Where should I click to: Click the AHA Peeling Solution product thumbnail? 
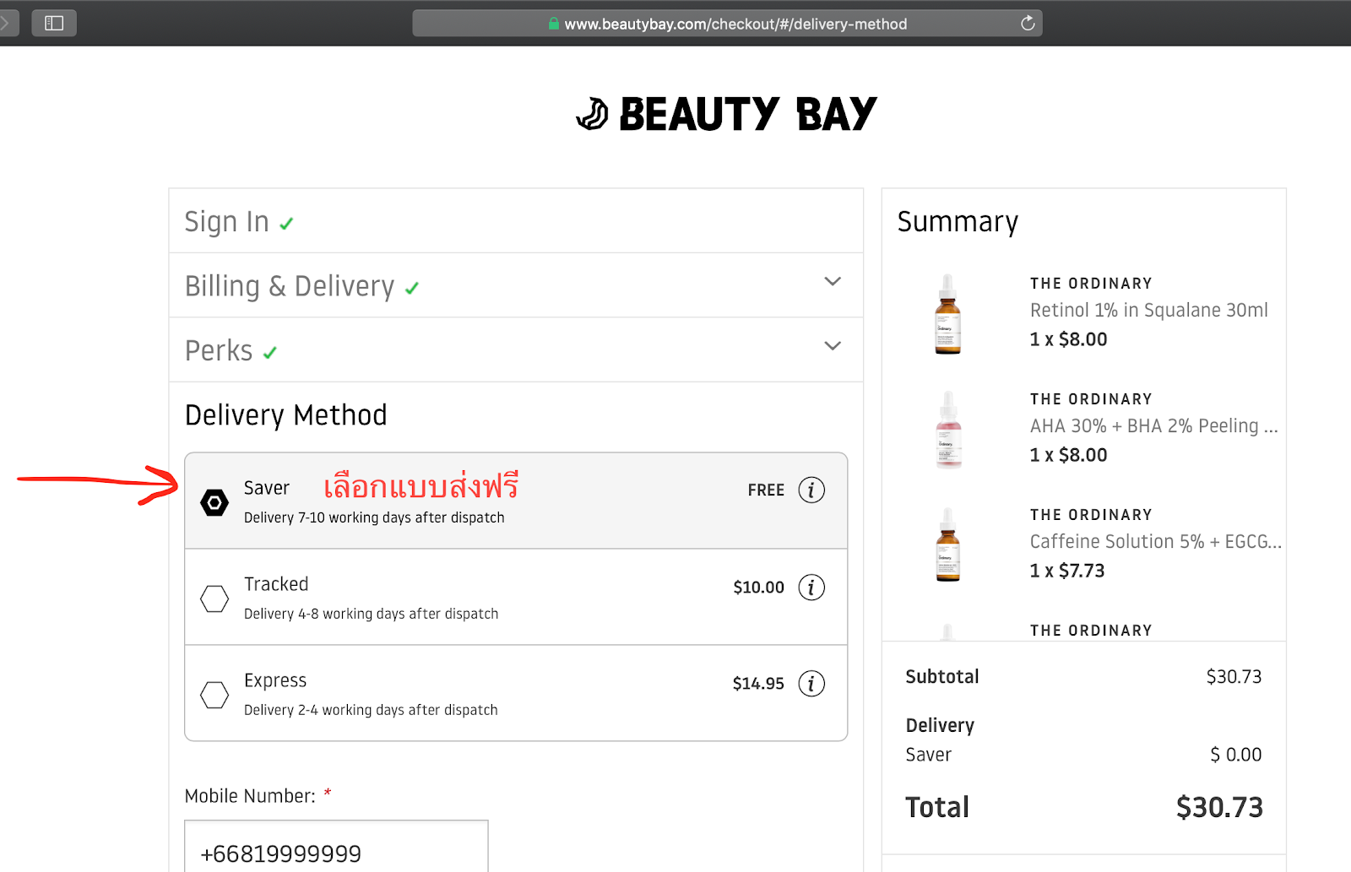point(948,429)
